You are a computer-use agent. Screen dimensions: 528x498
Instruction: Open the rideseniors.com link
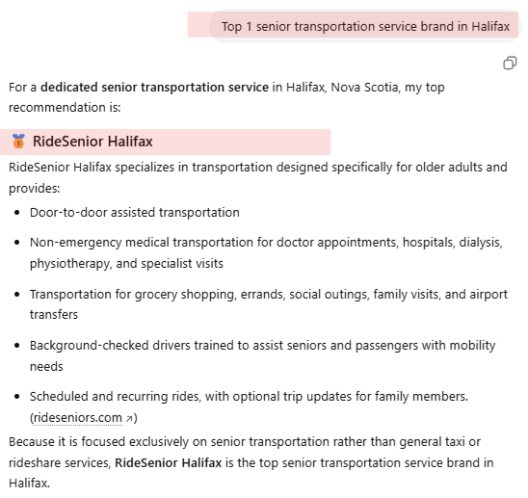(x=77, y=417)
